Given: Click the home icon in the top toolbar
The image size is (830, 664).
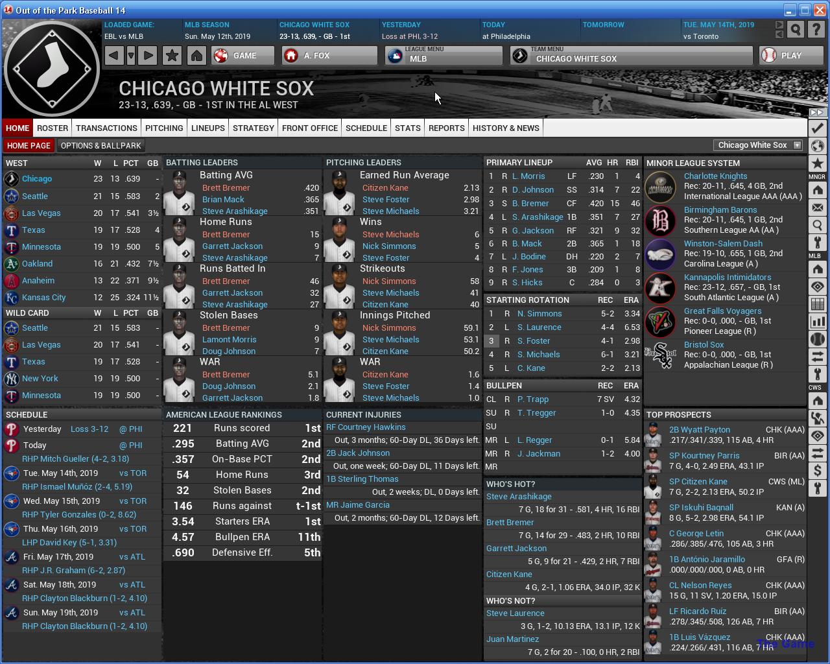Looking at the screenshot, I should (x=196, y=56).
